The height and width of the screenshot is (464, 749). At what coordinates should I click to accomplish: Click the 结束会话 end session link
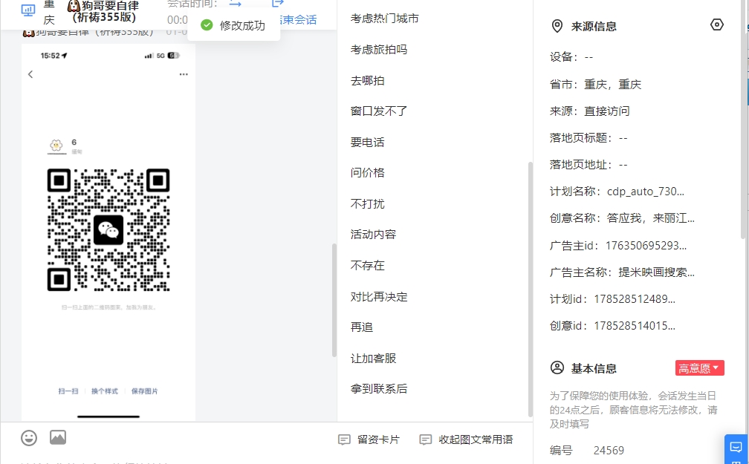[298, 20]
